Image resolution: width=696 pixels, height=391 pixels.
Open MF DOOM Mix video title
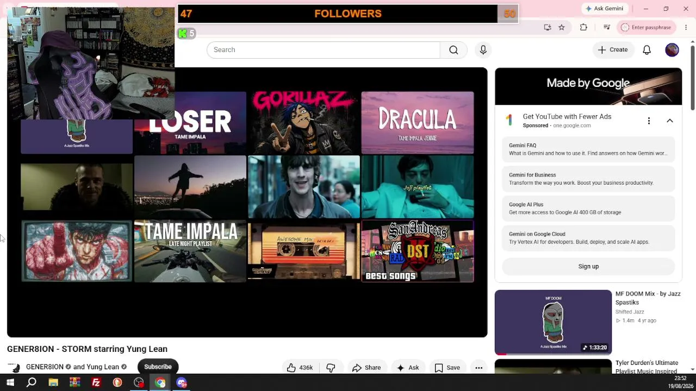(x=648, y=298)
